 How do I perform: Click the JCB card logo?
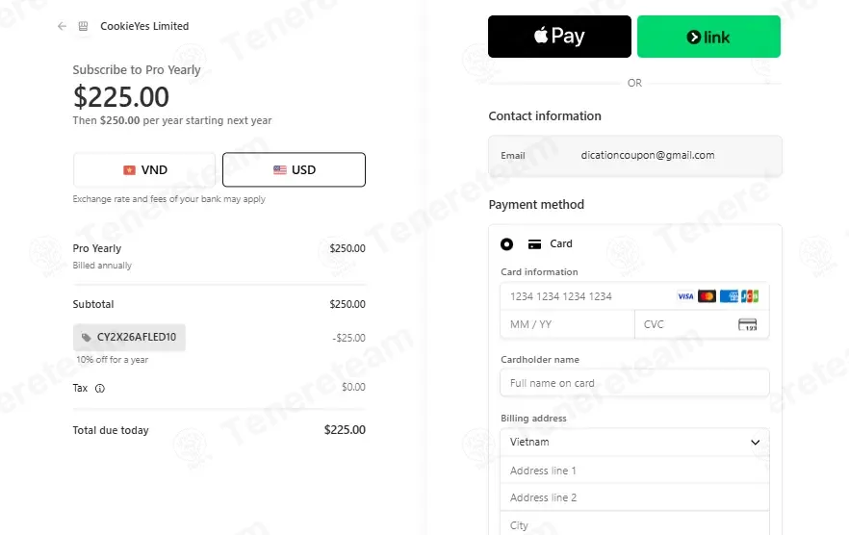749,296
